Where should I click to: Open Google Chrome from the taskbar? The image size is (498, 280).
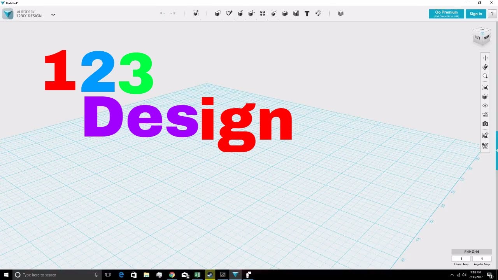click(172, 275)
